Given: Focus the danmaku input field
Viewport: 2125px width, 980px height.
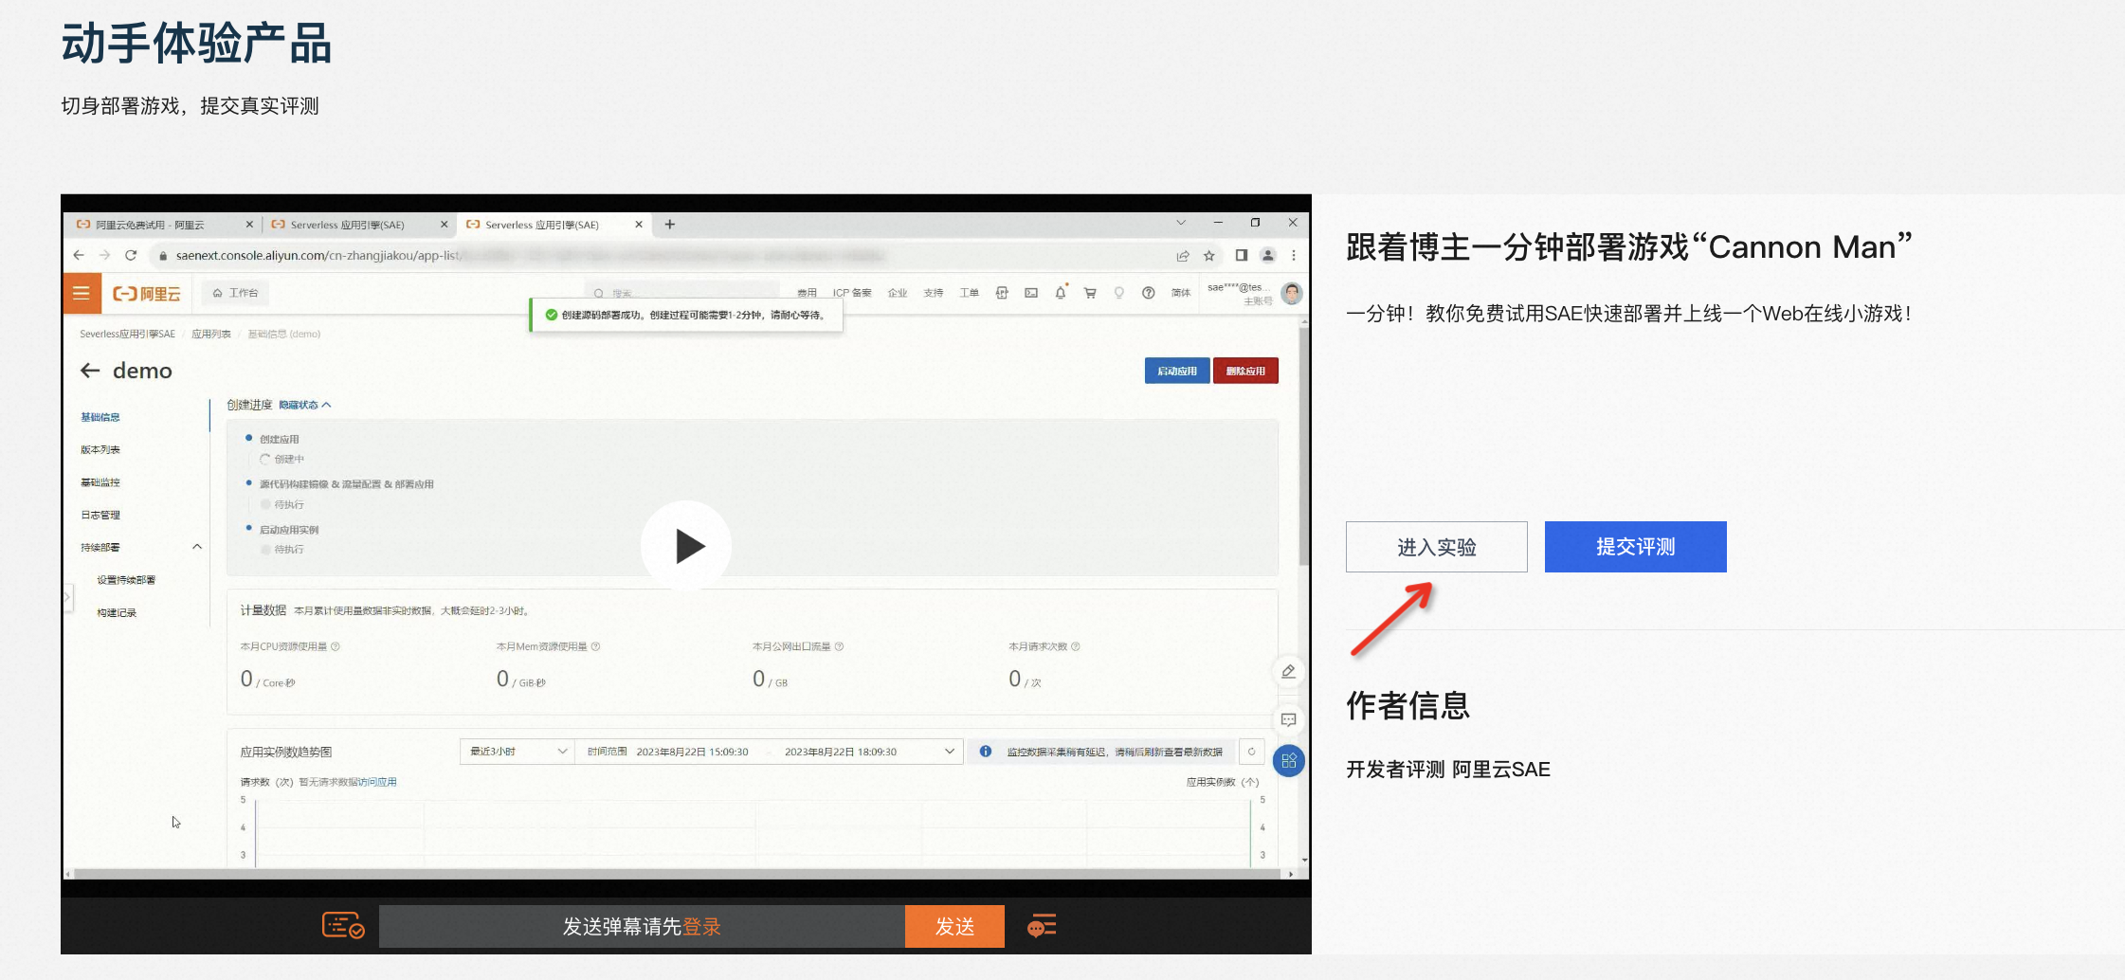Looking at the screenshot, I should (x=642, y=926).
